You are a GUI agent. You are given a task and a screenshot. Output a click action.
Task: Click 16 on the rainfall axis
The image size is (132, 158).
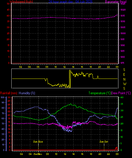(x=9, y=122)
